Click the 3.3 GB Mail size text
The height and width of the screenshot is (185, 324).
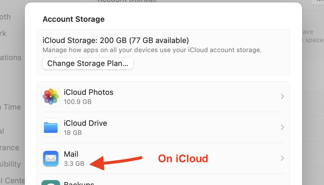tap(74, 163)
